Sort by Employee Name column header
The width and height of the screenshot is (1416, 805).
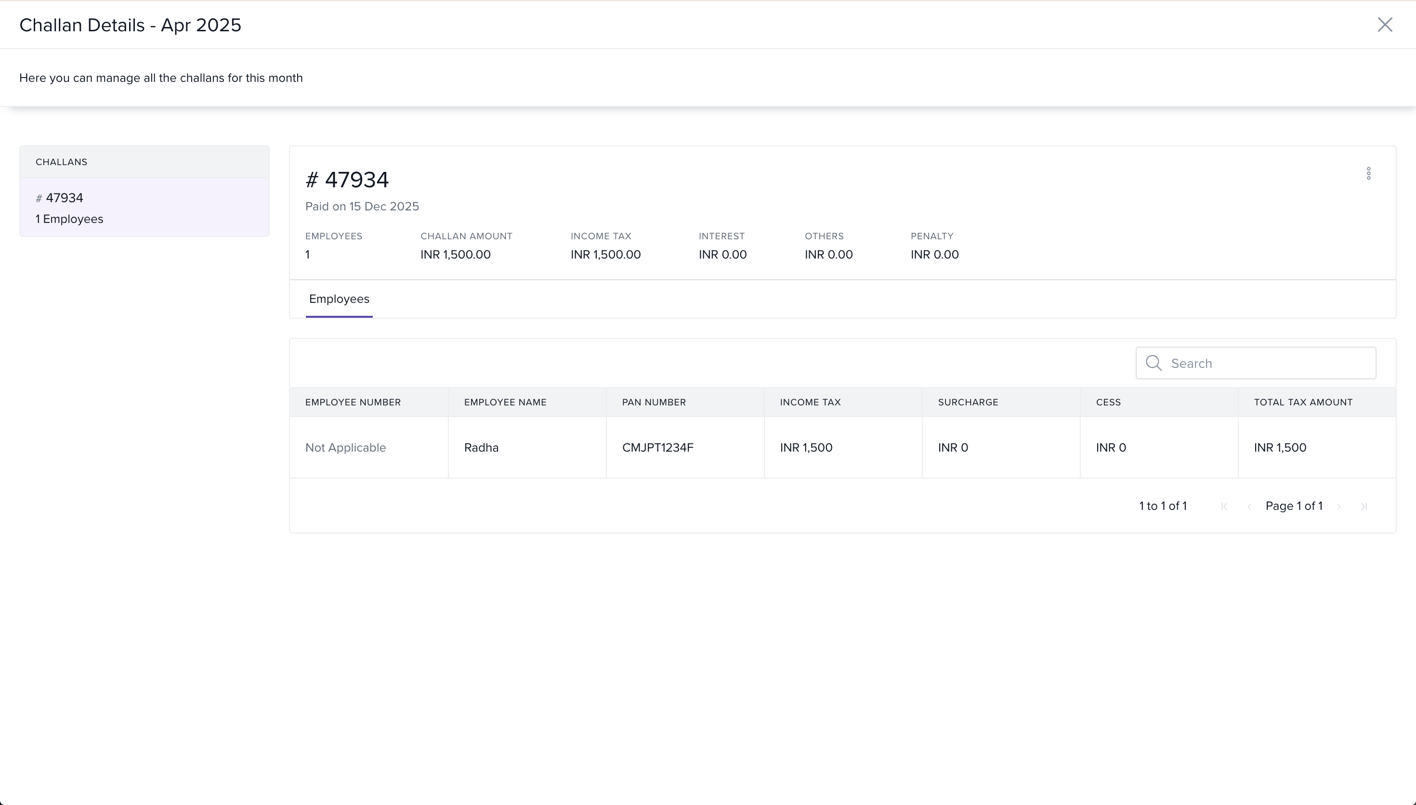coord(505,402)
